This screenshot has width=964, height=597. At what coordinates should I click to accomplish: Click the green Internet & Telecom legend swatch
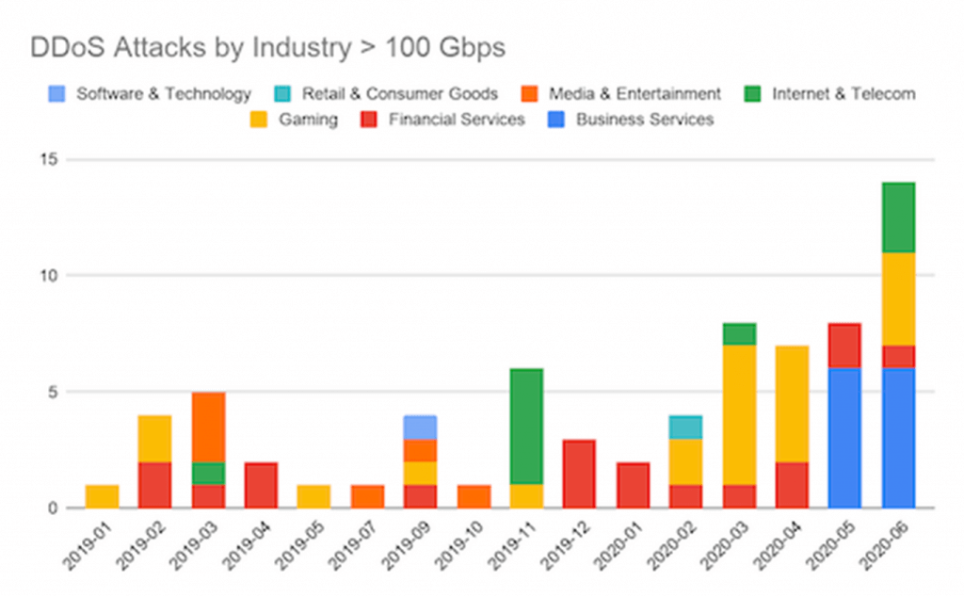(752, 94)
